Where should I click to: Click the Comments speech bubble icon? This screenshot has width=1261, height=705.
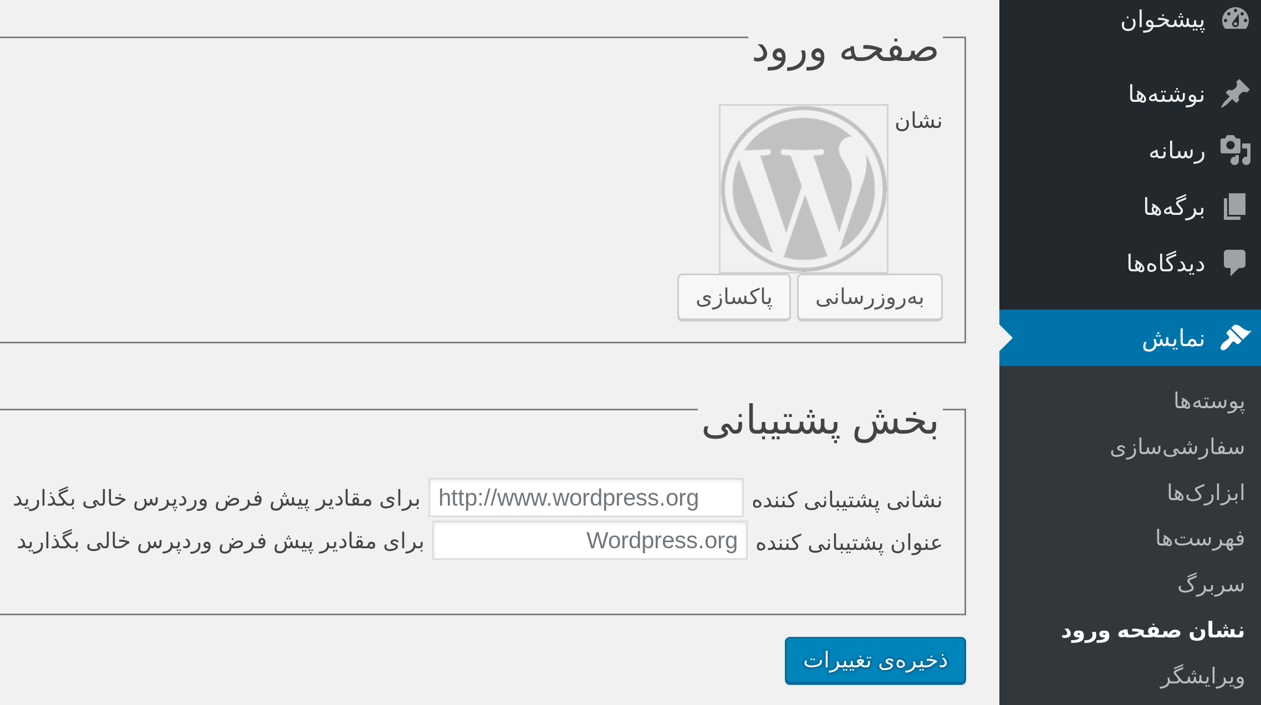[1235, 263]
